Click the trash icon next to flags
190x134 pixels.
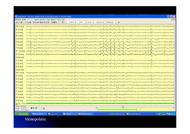pyautogui.click(x=44, y=108)
